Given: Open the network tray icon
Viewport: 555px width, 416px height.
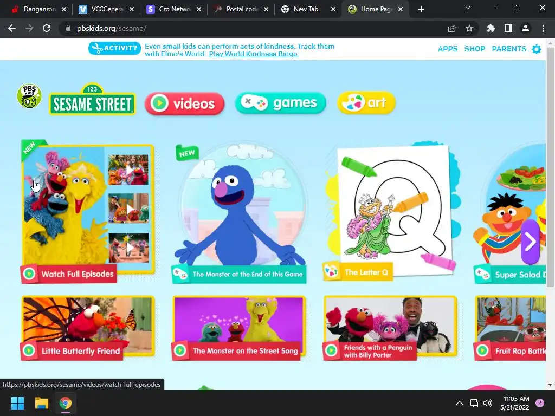Looking at the screenshot, I should (x=474, y=403).
